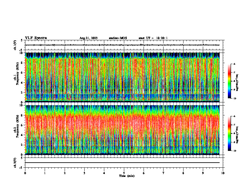The width and height of the screenshot is (251, 194).
Task: Click the ch.2 spectrogram color scale bar
Action: click(229, 133)
